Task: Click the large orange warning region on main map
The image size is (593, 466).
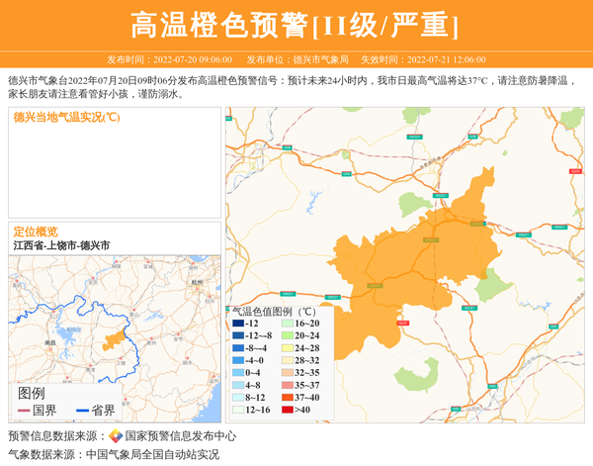Action: pyautogui.click(x=415, y=257)
